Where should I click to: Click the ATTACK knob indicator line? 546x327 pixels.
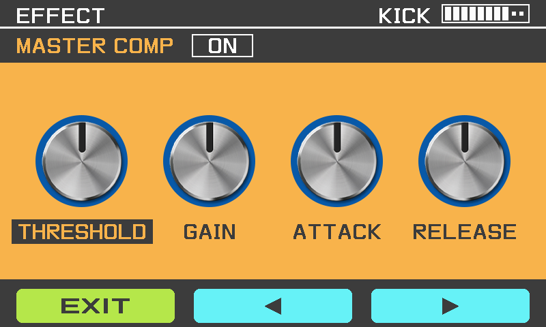click(x=337, y=137)
